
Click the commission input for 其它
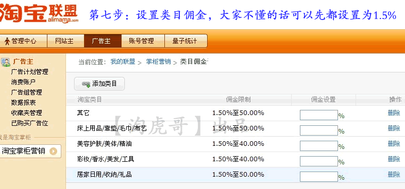[319, 115]
